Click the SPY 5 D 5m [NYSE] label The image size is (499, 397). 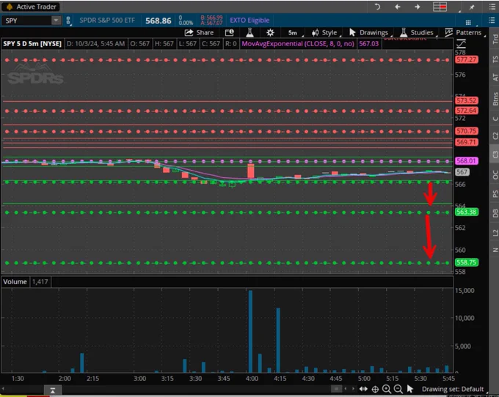(x=32, y=43)
